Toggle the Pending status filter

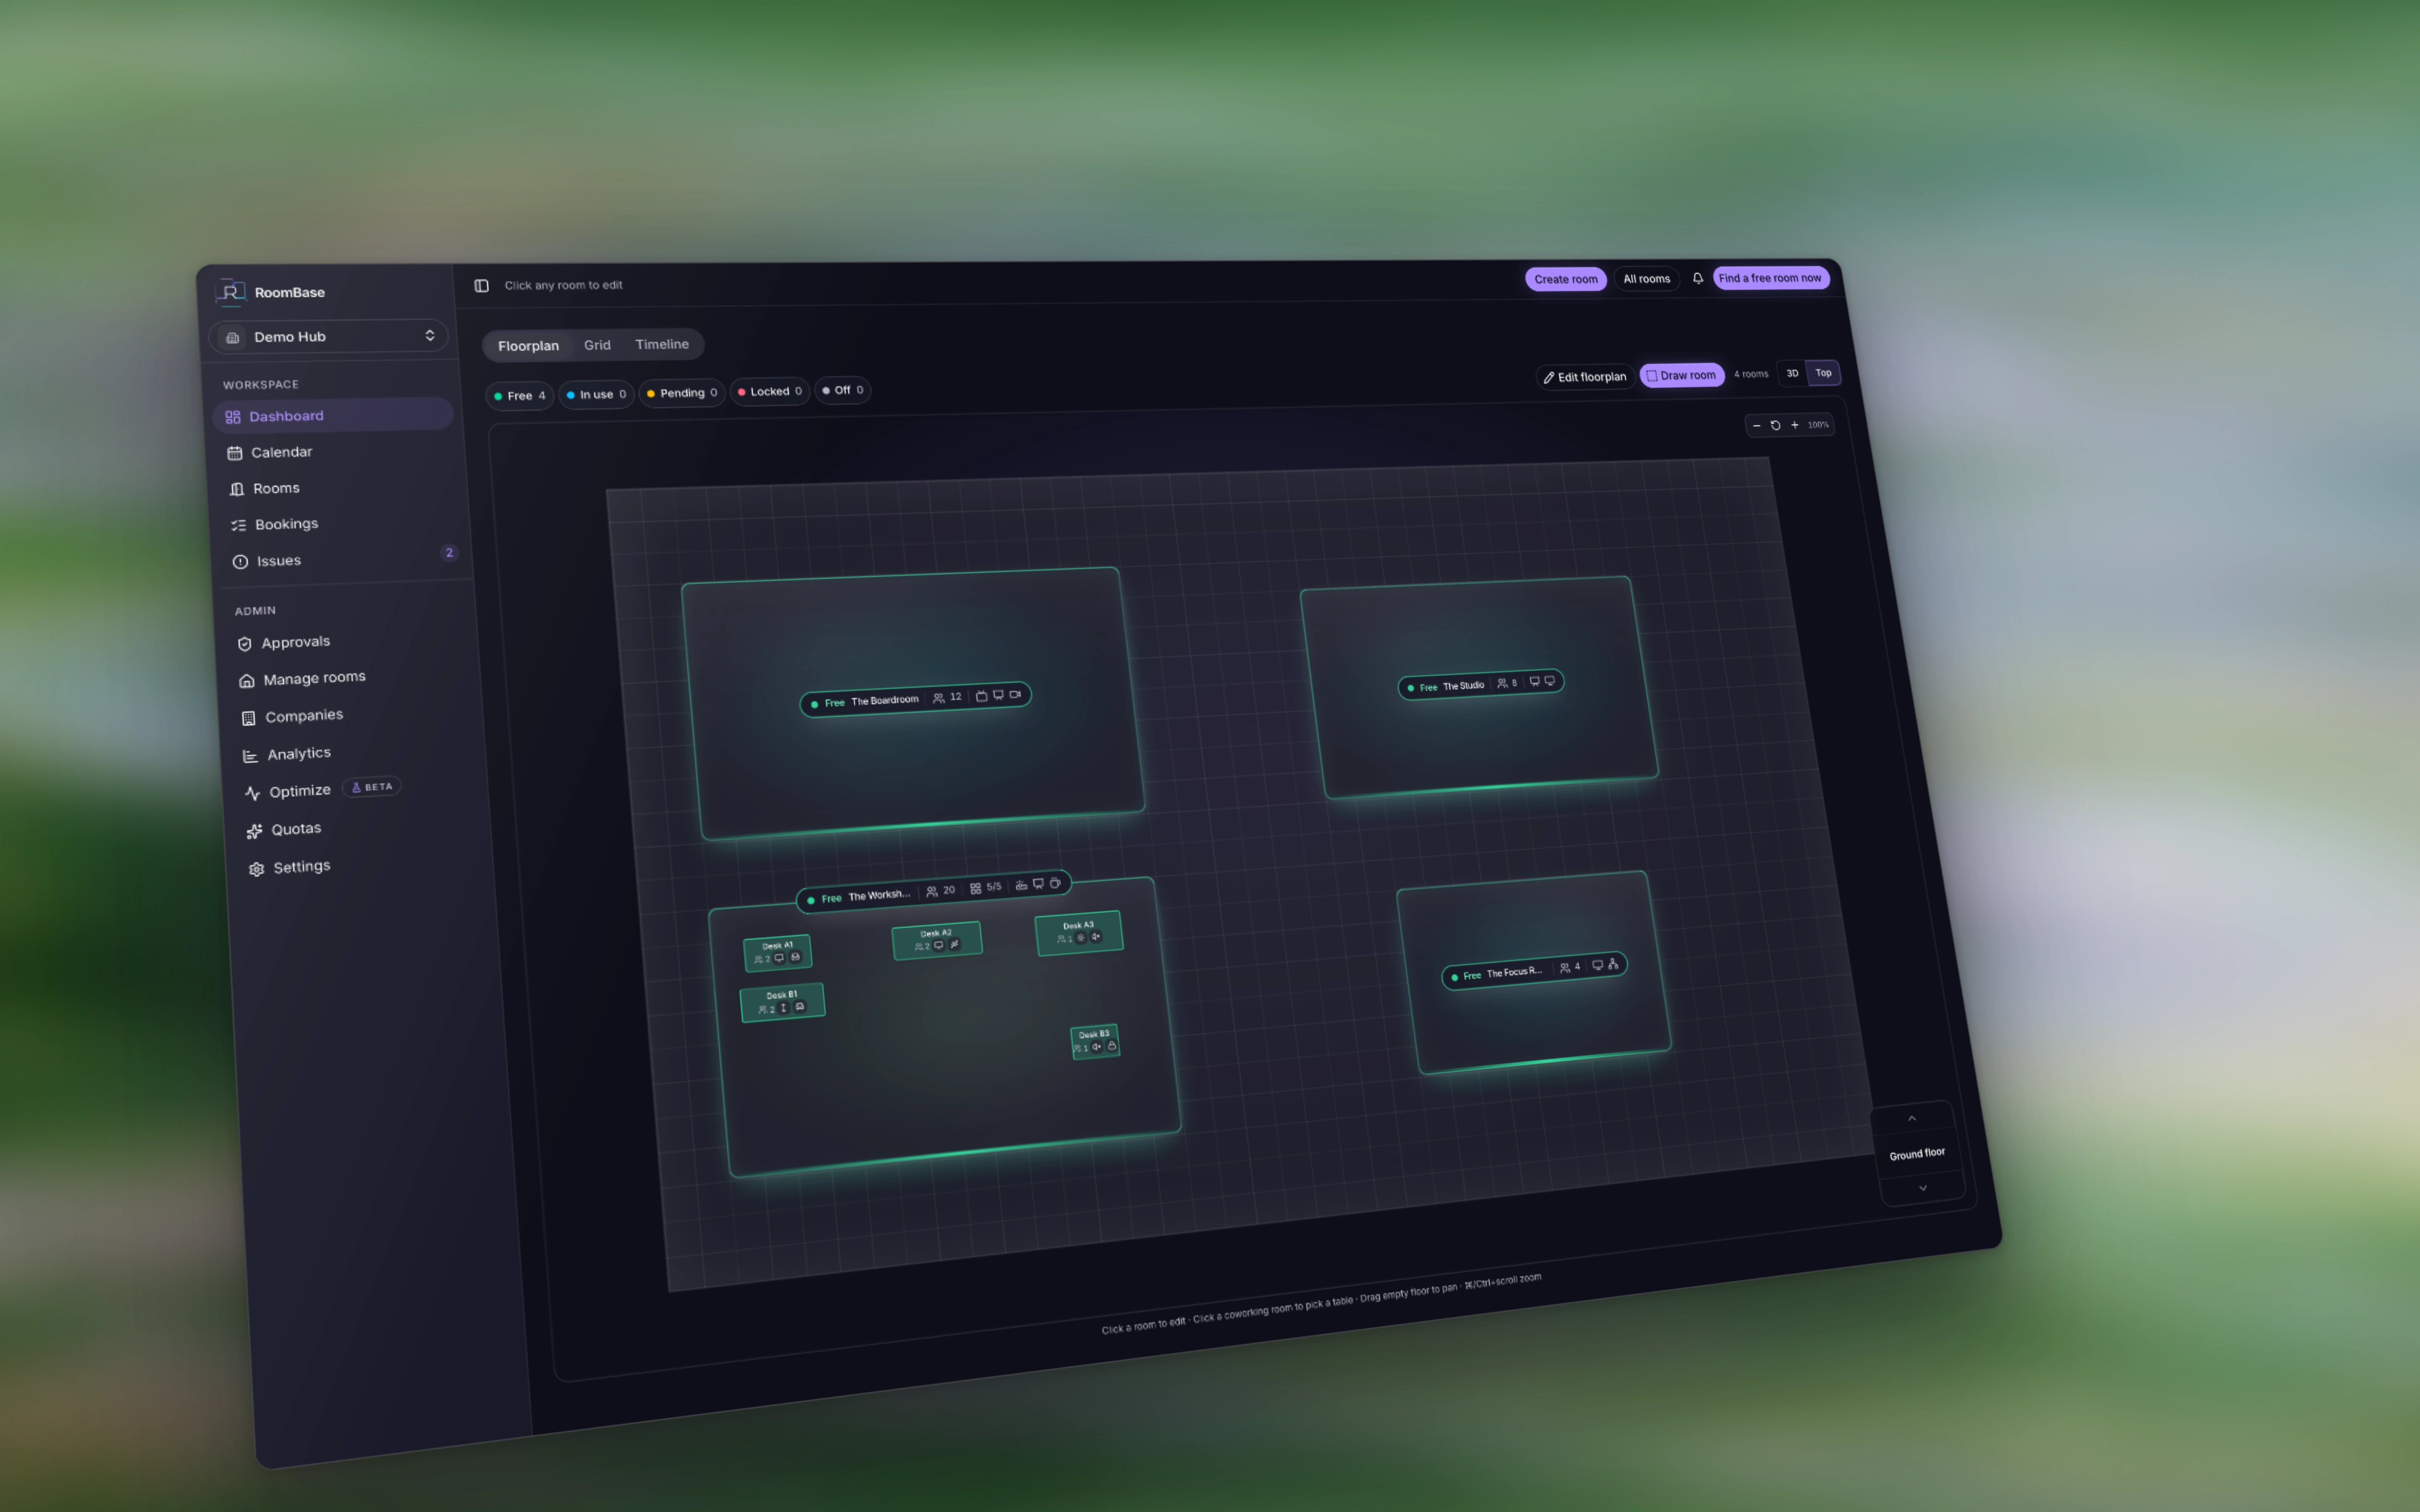682,393
